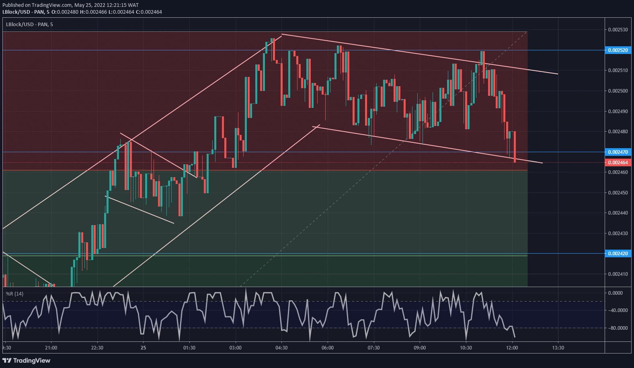Click the LBlock/USD - PAN, 5 chart legend
Image resolution: width=634 pixels, height=368 pixels.
(x=29, y=25)
